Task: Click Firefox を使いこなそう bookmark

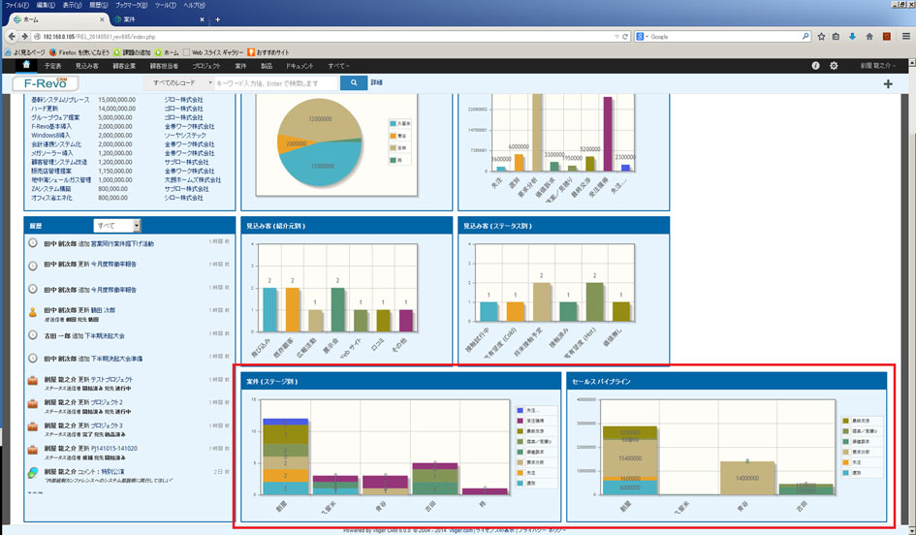Action: 79,52
